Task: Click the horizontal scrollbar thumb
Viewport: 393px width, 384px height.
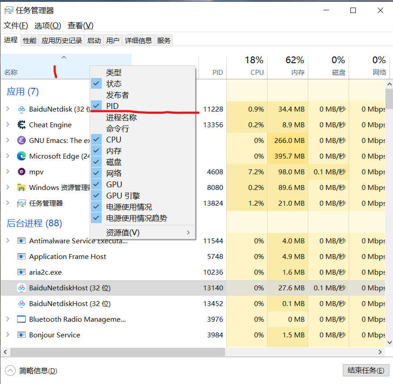Action: pos(117,352)
